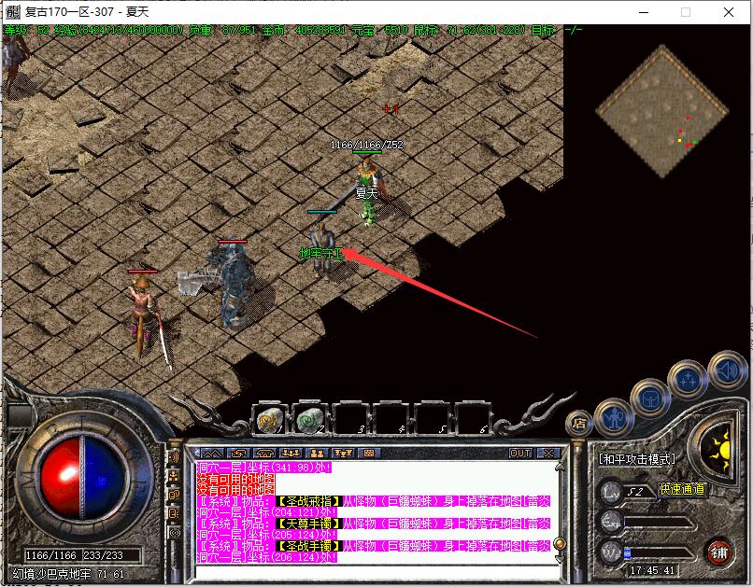Click the chat scrollbar down arrow
This screenshot has width=753, height=587.
(x=559, y=559)
